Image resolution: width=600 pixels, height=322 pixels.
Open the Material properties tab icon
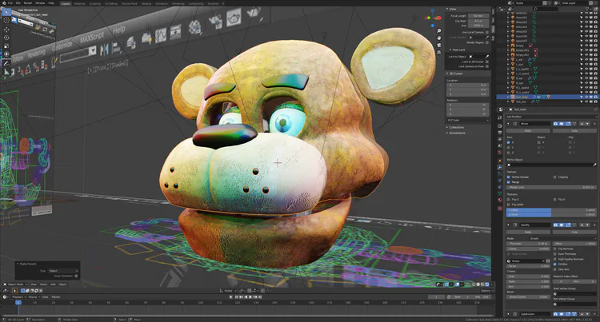[500, 201]
